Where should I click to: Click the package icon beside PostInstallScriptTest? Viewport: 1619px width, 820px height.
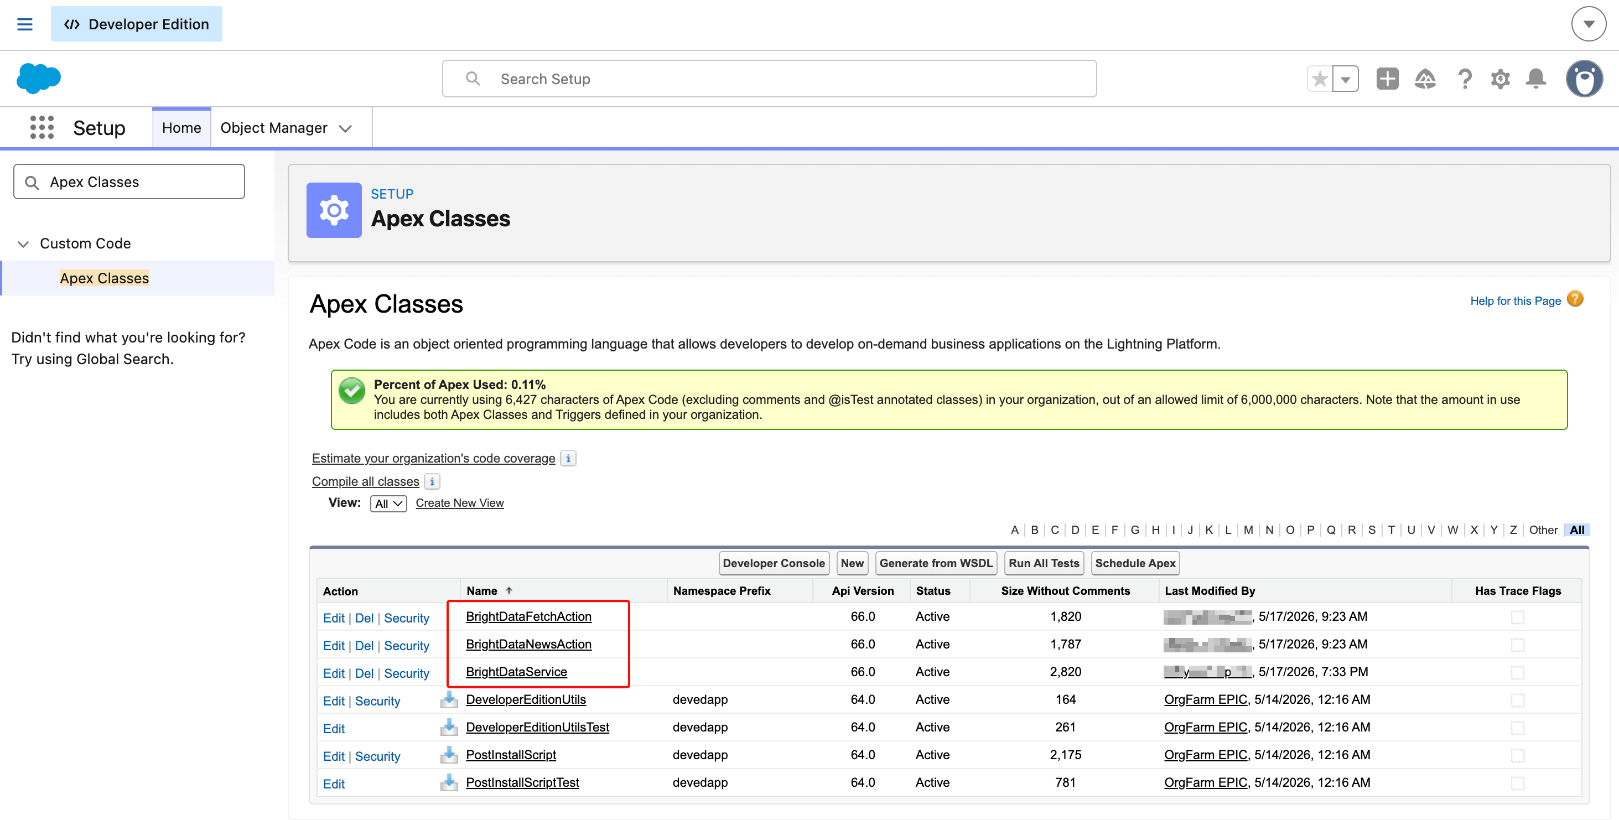[449, 782]
